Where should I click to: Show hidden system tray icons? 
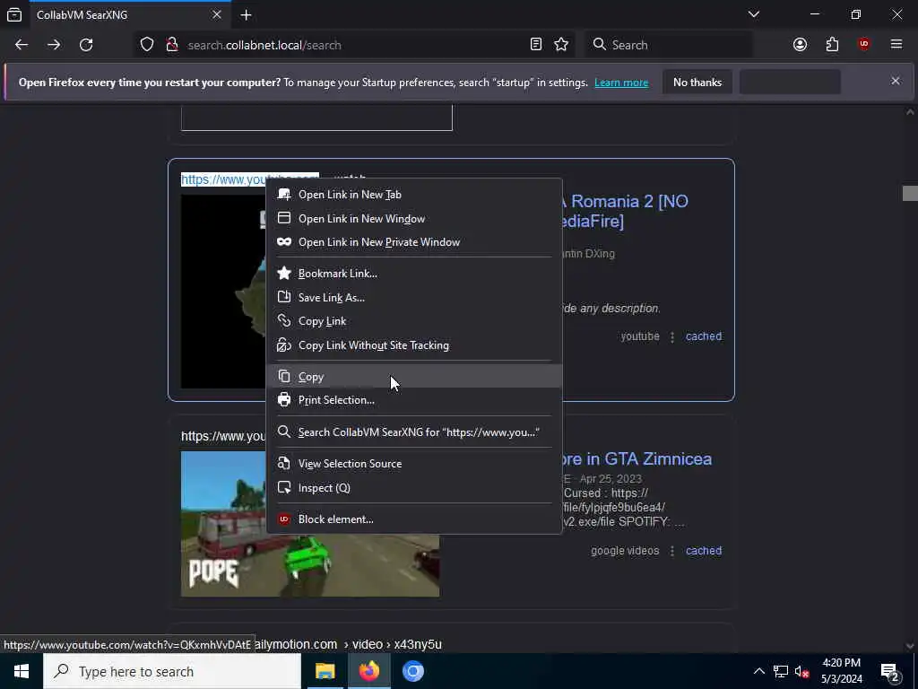758,671
